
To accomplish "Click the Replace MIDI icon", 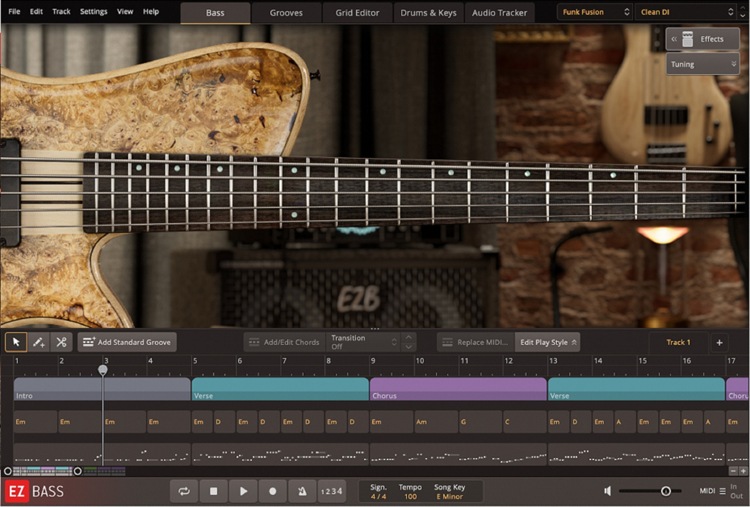I will [448, 342].
